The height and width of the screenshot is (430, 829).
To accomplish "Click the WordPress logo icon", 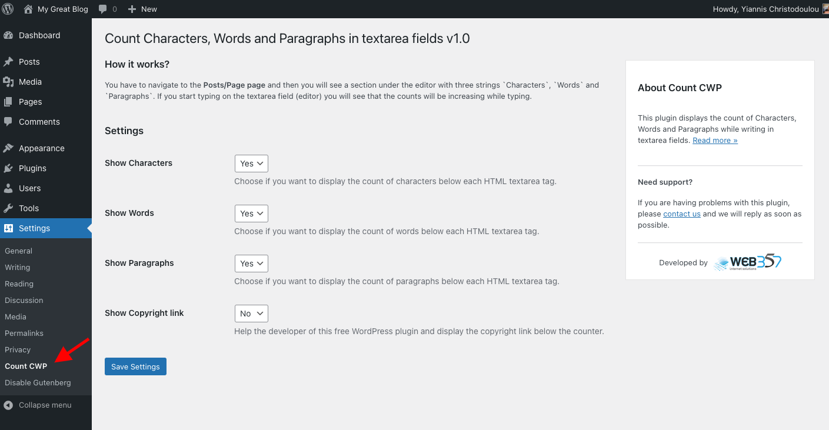I will pos(8,9).
